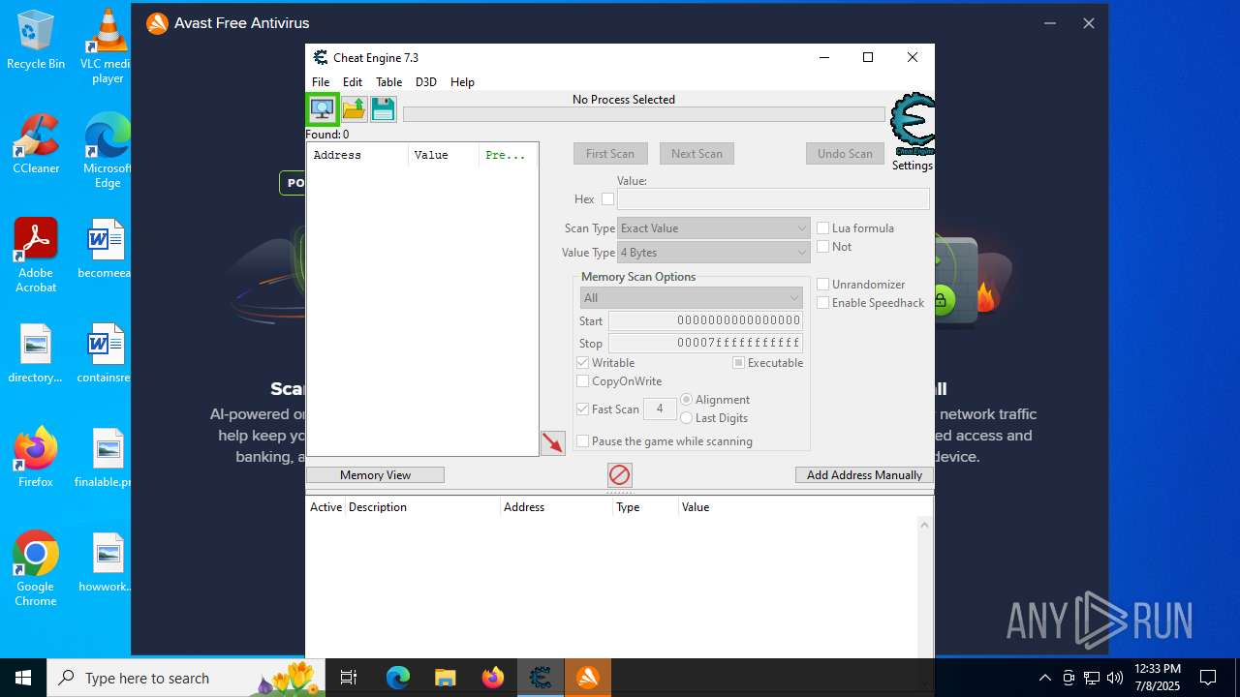This screenshot has width=1240, height=697.
Task: Toggle the Executable checkbox
Action: pos(738,363)
